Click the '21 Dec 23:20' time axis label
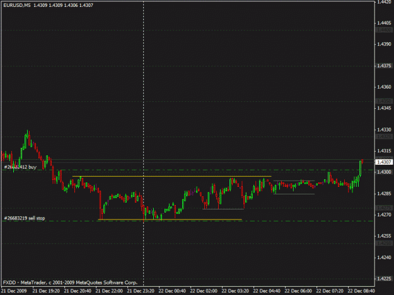Screen dimensions: 394x295 coord(141,291)
